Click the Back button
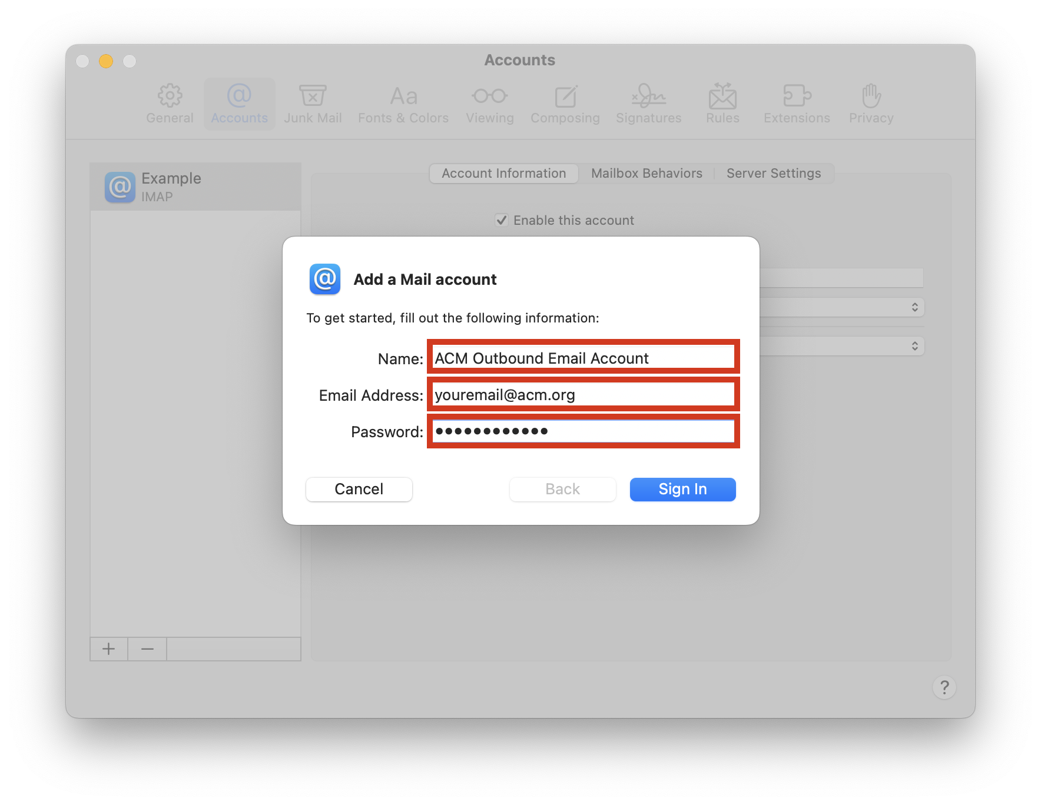1041x805 pixels. [x=563, y=489]
